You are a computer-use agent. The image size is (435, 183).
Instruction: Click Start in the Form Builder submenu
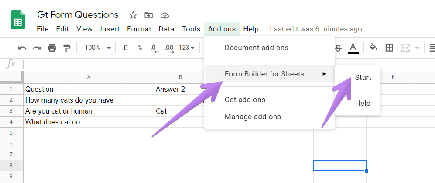click(x=363, y=77)
